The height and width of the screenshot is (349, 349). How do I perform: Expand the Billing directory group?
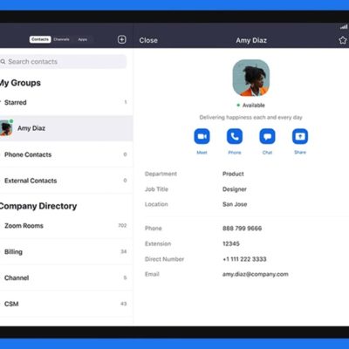(66, 251)
